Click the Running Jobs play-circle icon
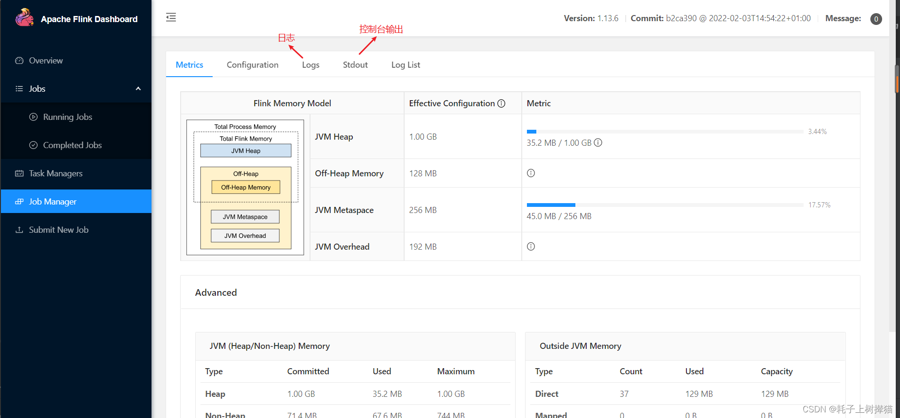Screen dimensions: 900x418 (x=33, y=117)
